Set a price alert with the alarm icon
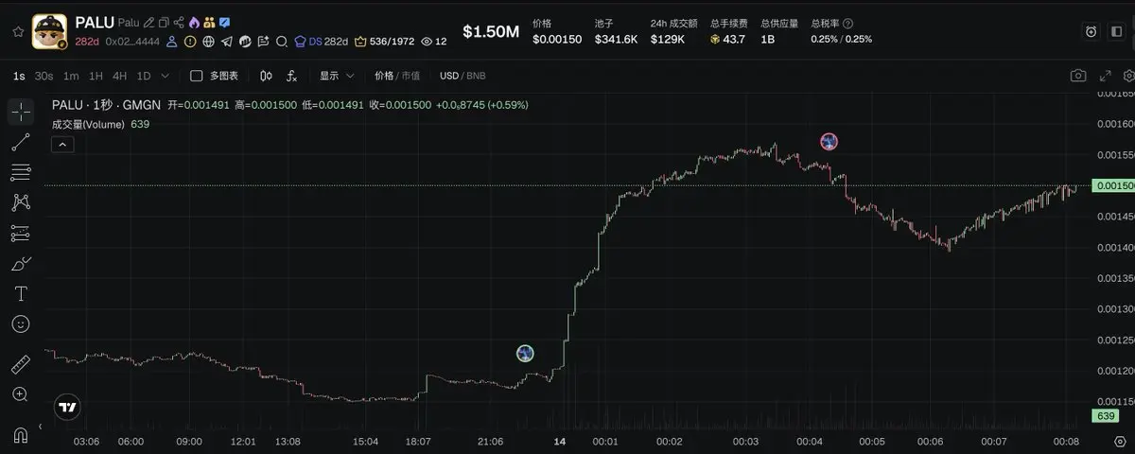 [1091, 31]
